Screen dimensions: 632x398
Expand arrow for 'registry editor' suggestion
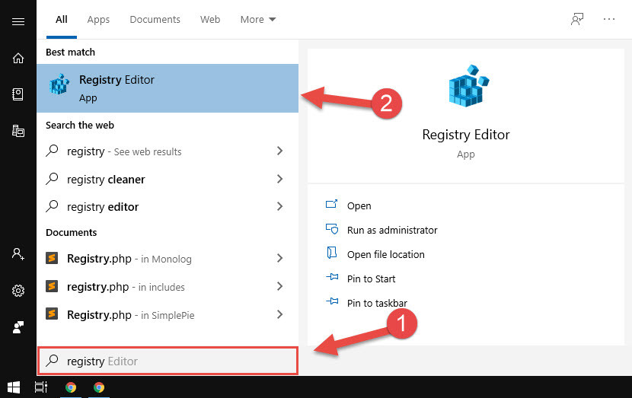click(x=279, y=206)
